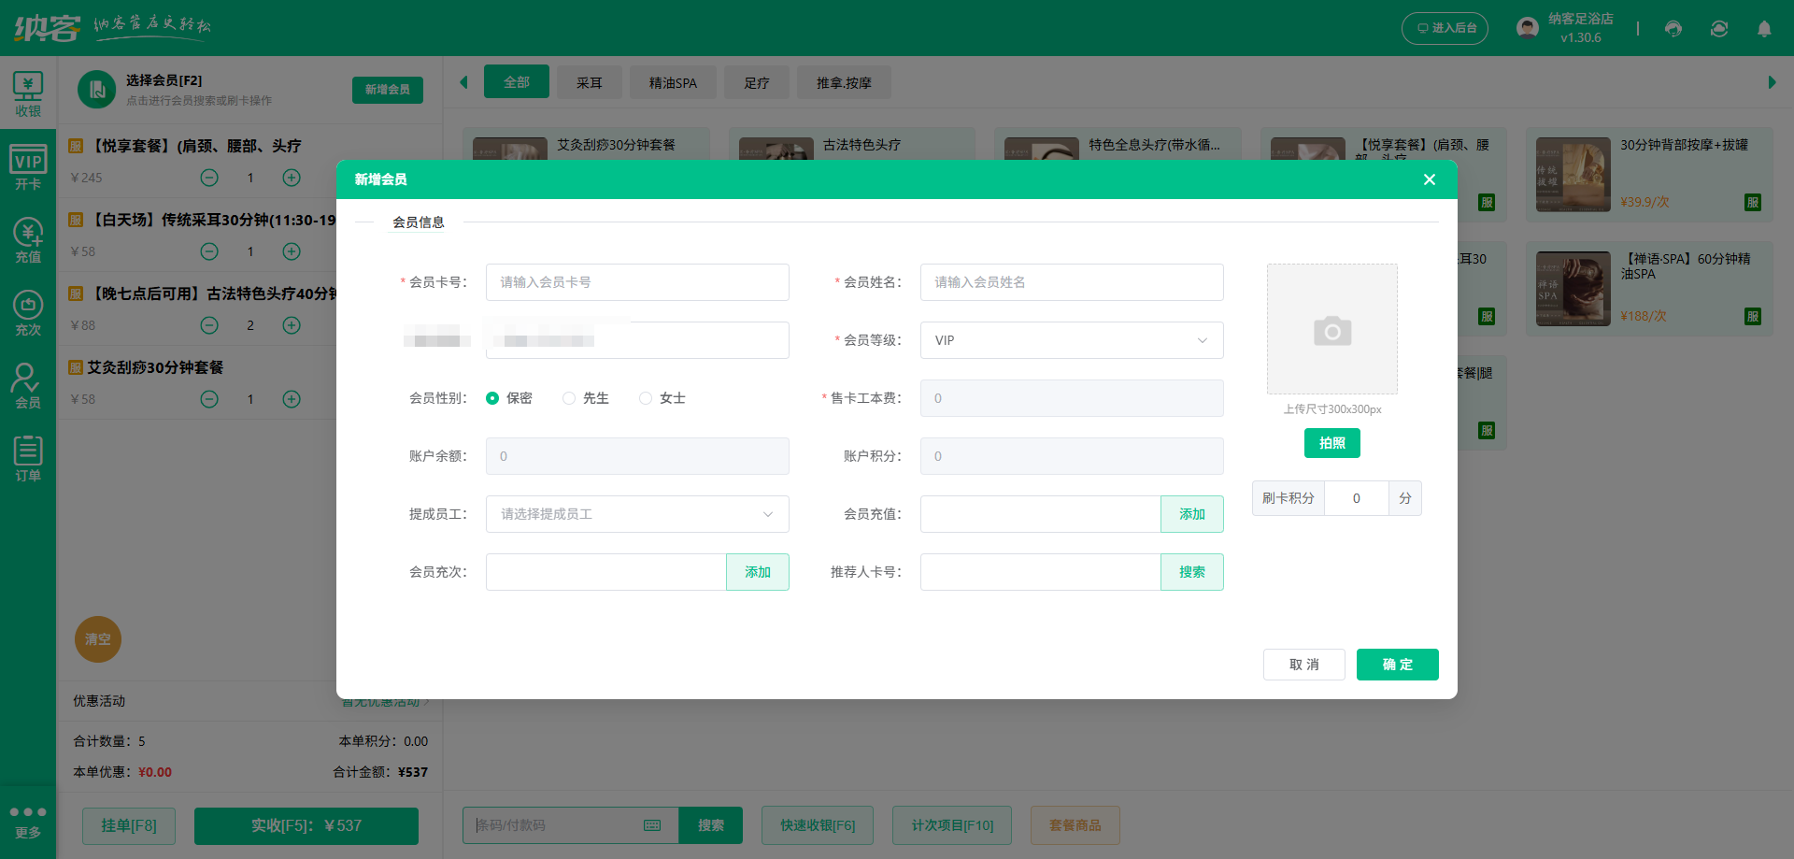Expand the 更多 menu in sidebar
The height and width of the screenshot is (859, 1794).
[x=28, y=822]
